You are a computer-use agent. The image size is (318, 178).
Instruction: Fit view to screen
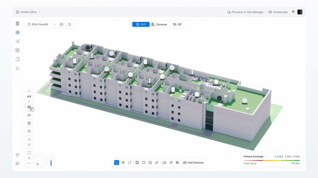pyautogui.click(x=29, y=153)
